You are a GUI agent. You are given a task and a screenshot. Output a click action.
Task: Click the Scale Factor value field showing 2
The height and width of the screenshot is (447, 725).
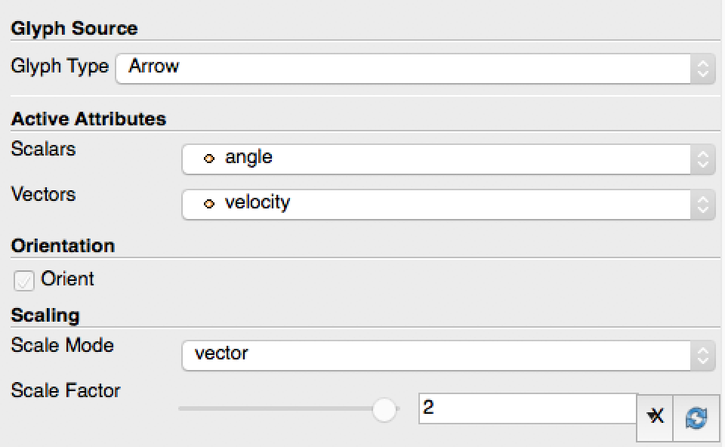529,408
